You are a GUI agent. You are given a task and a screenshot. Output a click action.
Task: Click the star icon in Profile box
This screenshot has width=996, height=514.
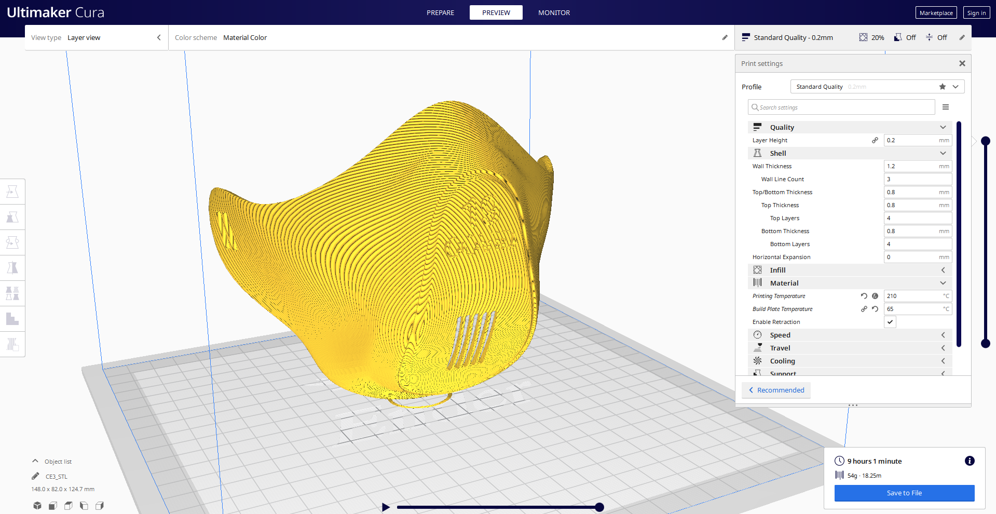click(943, 87)
